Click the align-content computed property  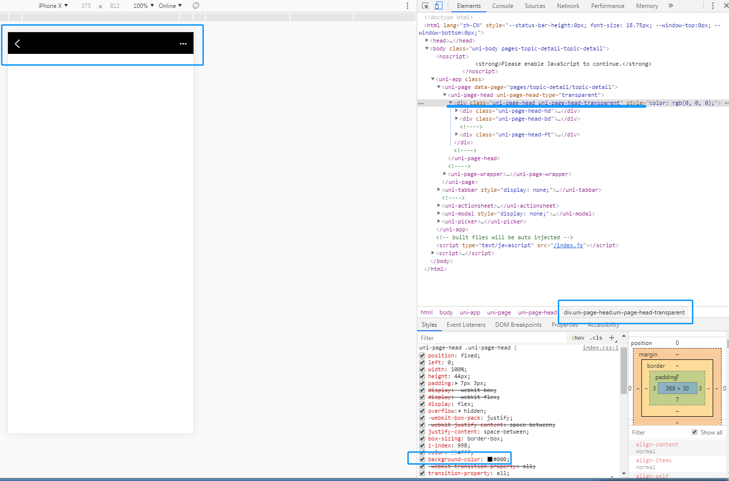click(657, 444)
